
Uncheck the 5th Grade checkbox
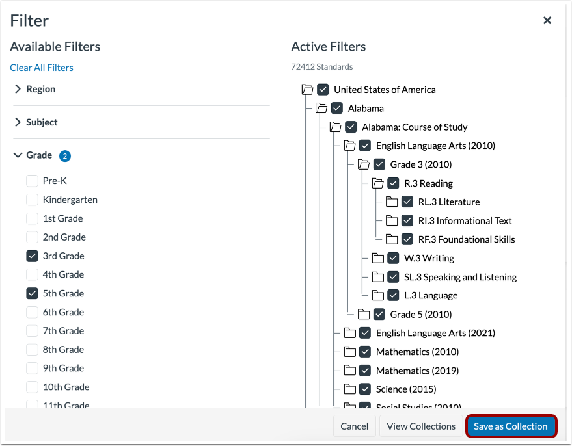pyautogui.click(x=32, y=293)
